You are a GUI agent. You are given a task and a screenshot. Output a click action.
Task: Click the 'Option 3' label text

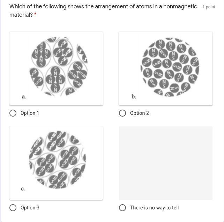[x=30, y=208]
